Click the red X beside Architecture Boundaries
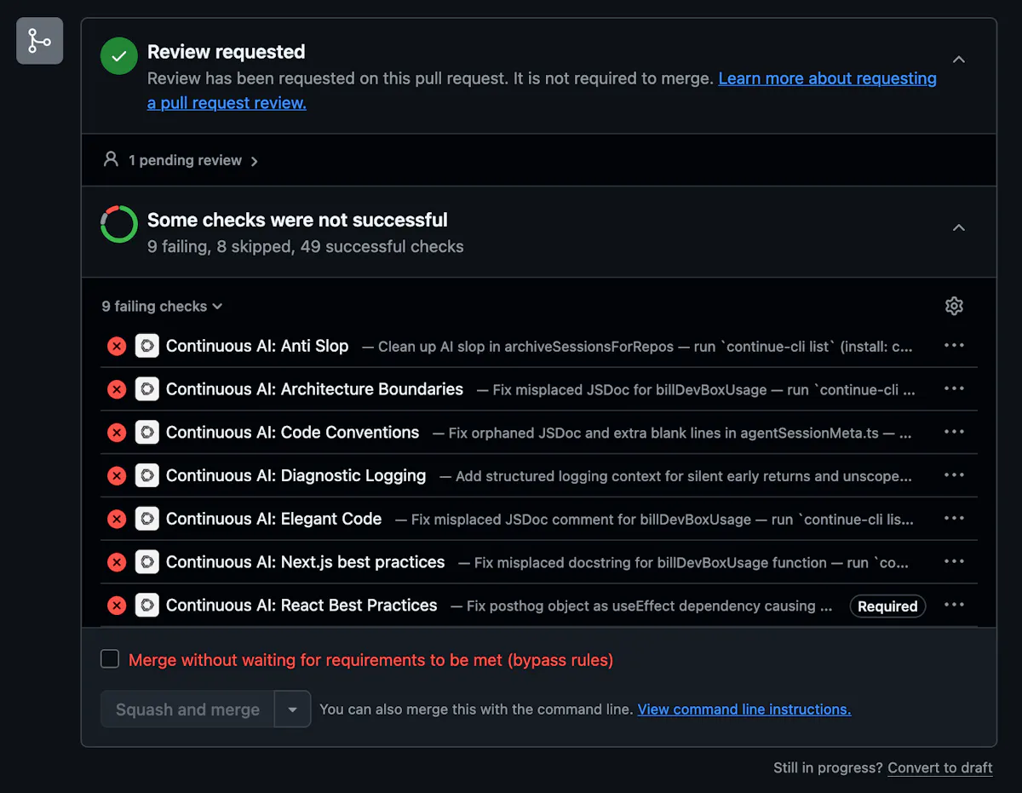Screen dimensions: 1022x793 coord(117,389)
